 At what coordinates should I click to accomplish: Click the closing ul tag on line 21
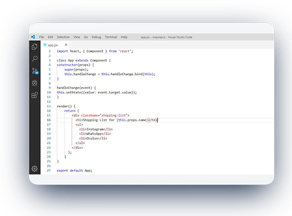point(80,143)
